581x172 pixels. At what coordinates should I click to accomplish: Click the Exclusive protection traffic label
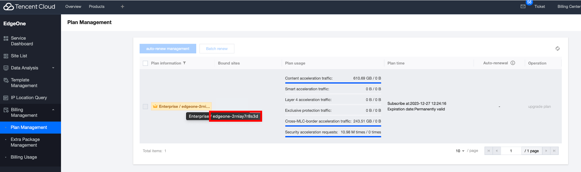308,110
